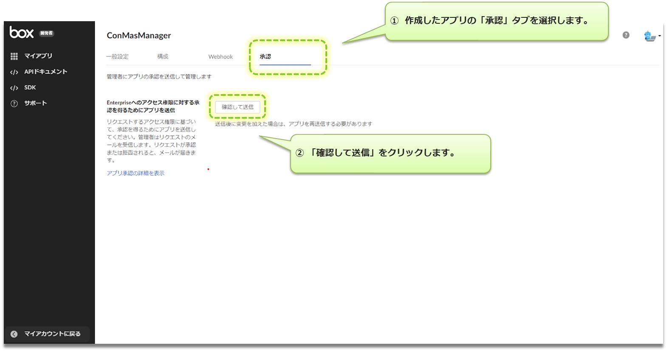Click the マイアプリ grid icon
667x351 pixels.
click(14, 56)
